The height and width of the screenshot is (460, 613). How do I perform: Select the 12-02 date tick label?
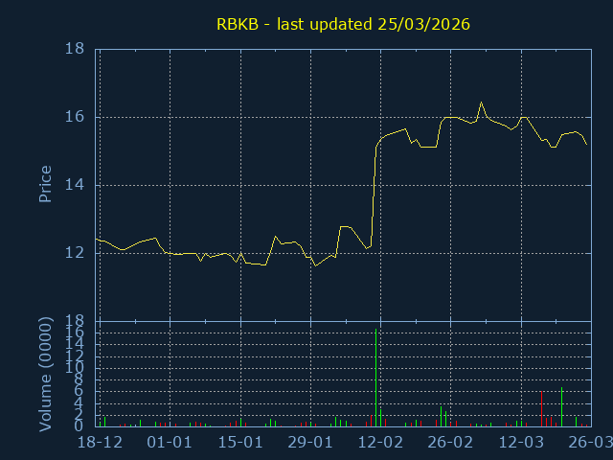[380, 443]
